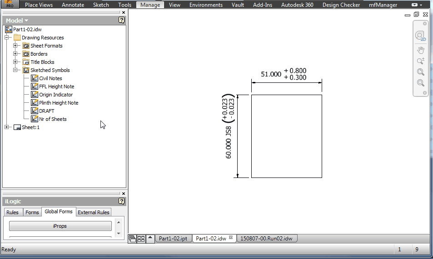Click the iLogic scroll down arrow
Viewport: 433px width, 259px height.
click(x=119, y=233)
